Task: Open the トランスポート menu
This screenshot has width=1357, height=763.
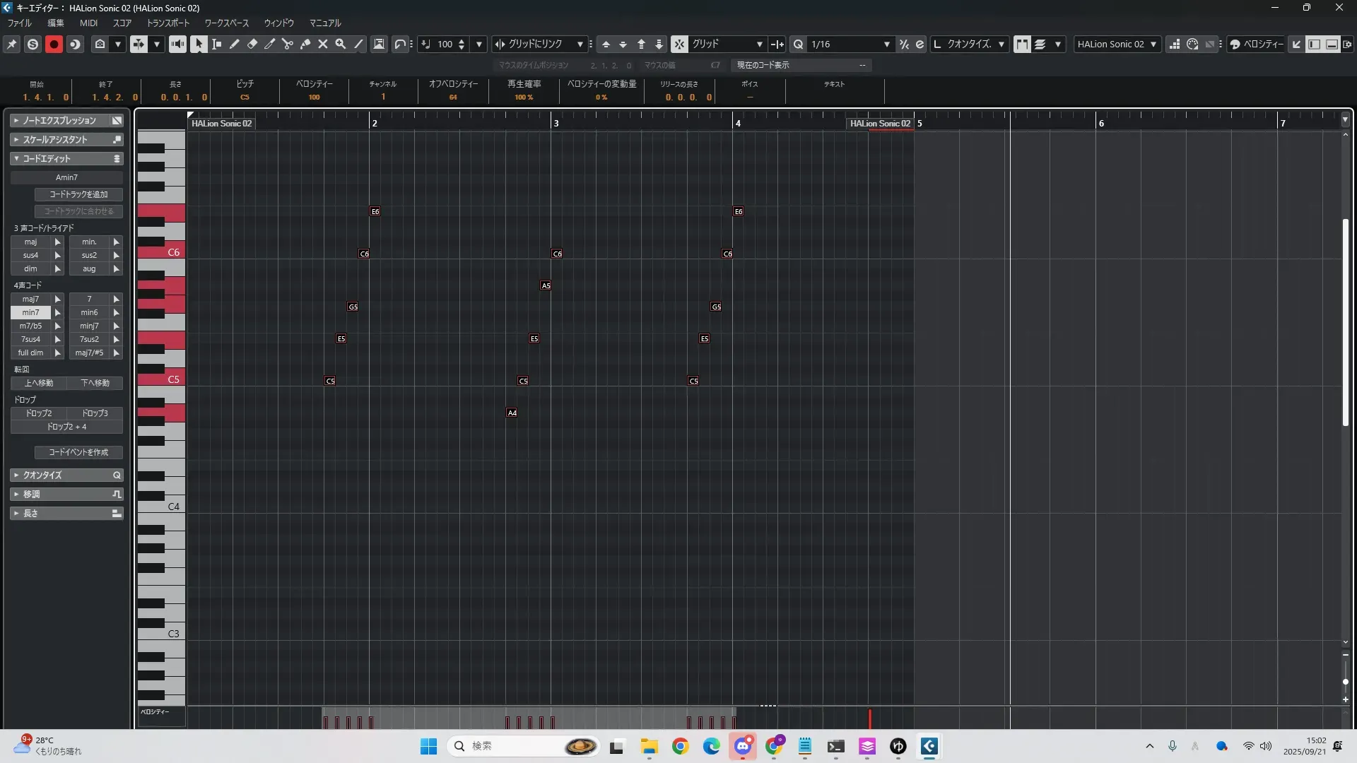Action: tap(168, 23)
